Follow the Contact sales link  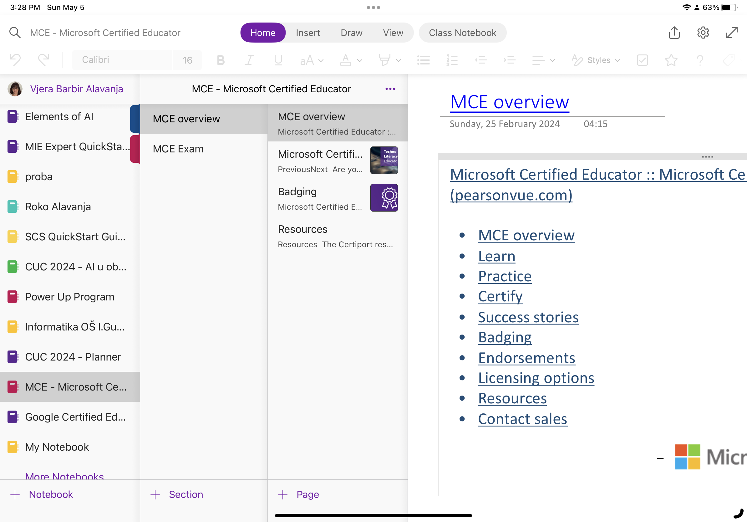(x=523, y=419)
